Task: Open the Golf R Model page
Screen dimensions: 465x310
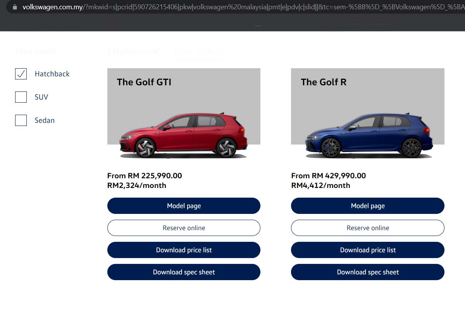Action: coord(367,206)
